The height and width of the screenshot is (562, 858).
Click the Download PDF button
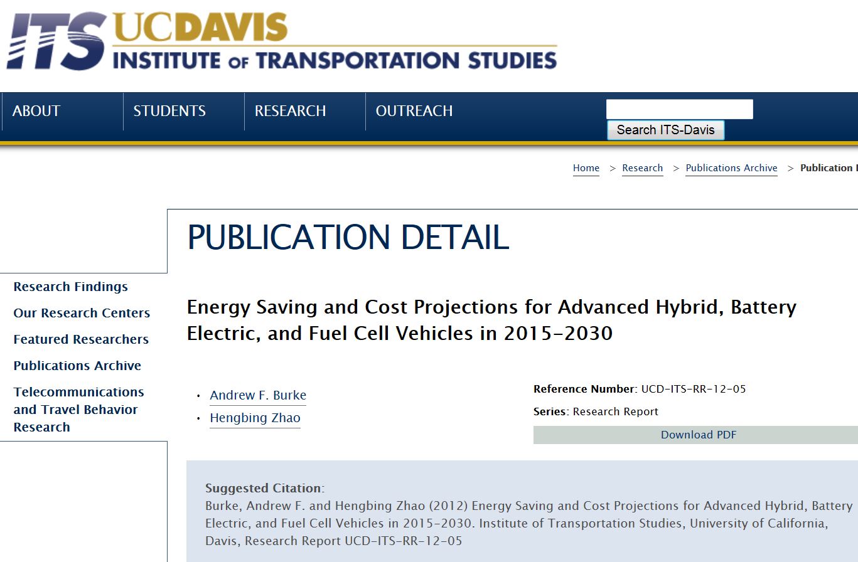tap(698, 435)
